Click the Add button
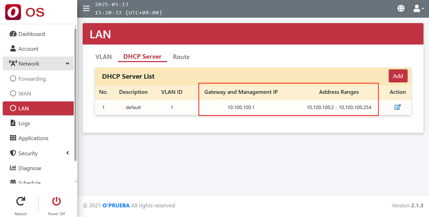This screenshot has height=217, width=429. pyautogui.click(x=398, y=76)
